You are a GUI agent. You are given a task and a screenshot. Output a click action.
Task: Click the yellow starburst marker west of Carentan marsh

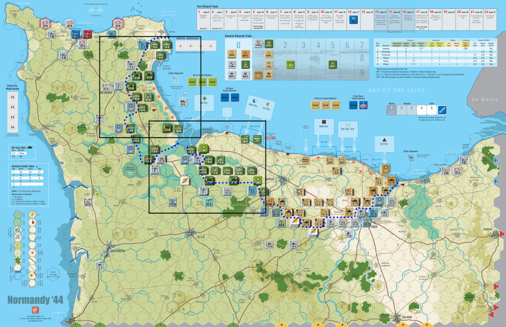point(185,181)
